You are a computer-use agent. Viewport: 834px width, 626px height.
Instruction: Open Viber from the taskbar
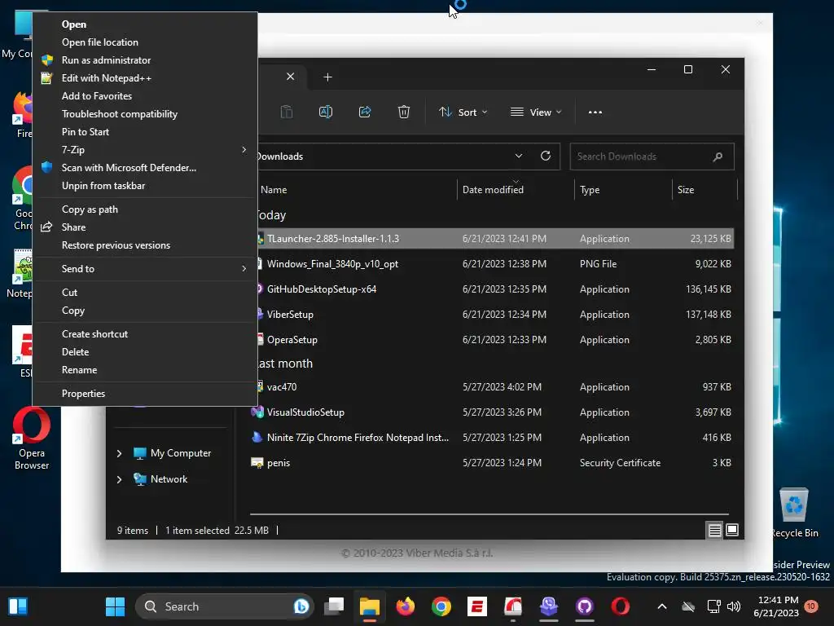pos(548,606)
